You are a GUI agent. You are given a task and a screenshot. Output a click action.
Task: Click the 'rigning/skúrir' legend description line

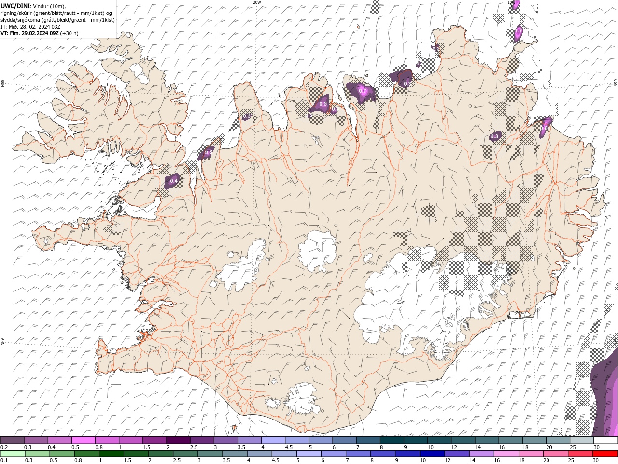57,13
